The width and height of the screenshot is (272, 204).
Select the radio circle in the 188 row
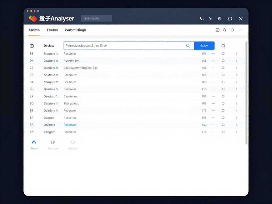tap(223, 103)
